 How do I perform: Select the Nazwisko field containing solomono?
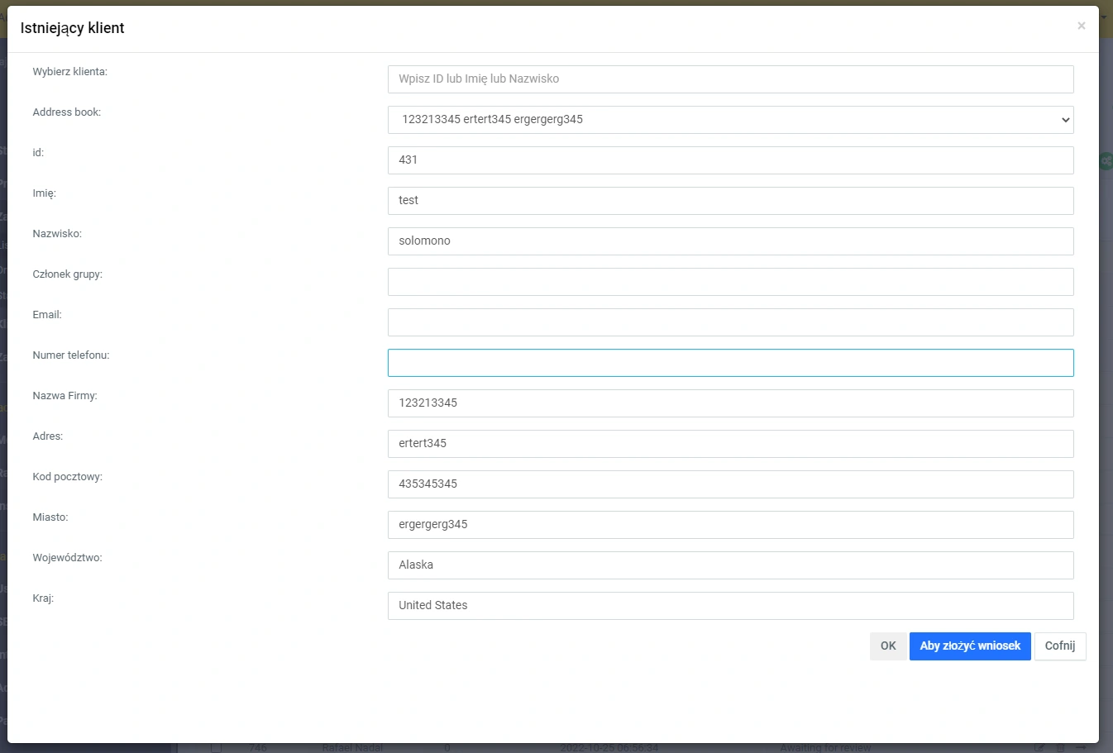click(x=730, y=241)
